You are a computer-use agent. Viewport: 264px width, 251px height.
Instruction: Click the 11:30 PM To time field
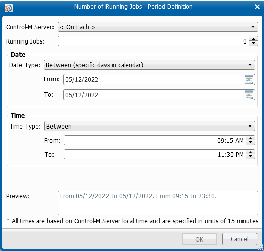tap(155, 154)
